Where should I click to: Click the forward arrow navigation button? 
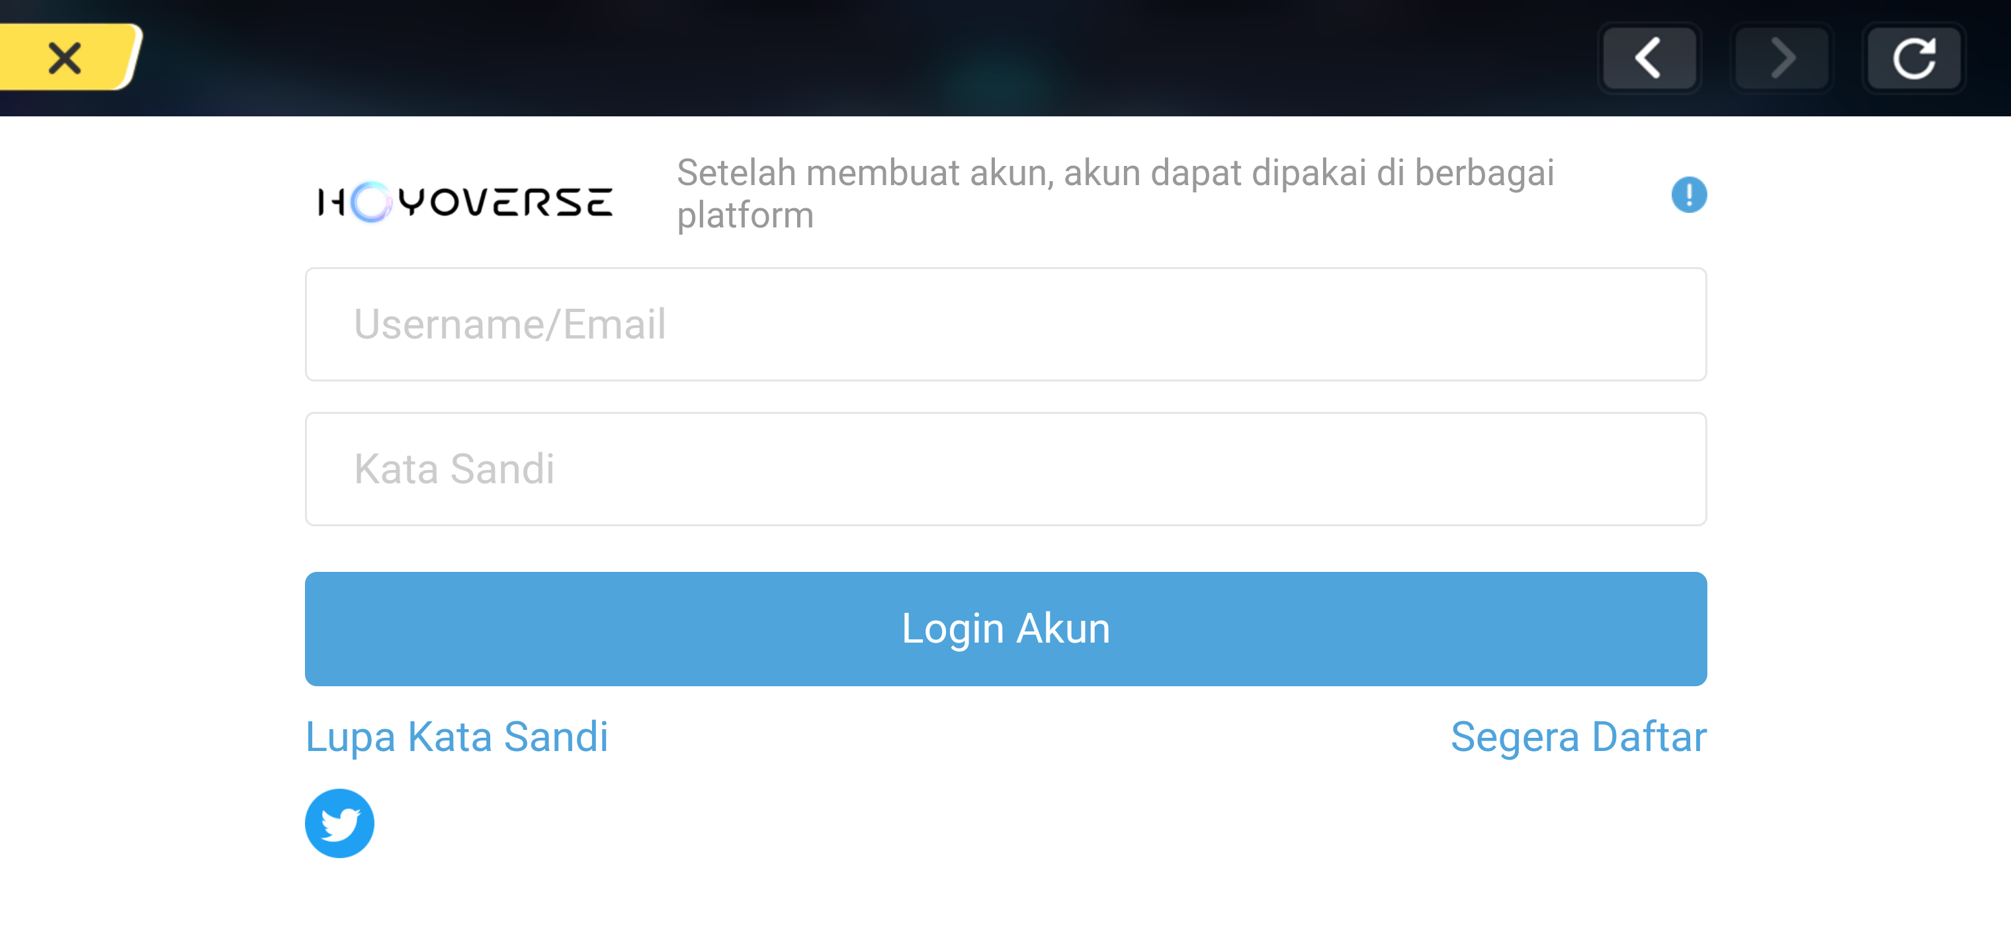(1781, 59)
